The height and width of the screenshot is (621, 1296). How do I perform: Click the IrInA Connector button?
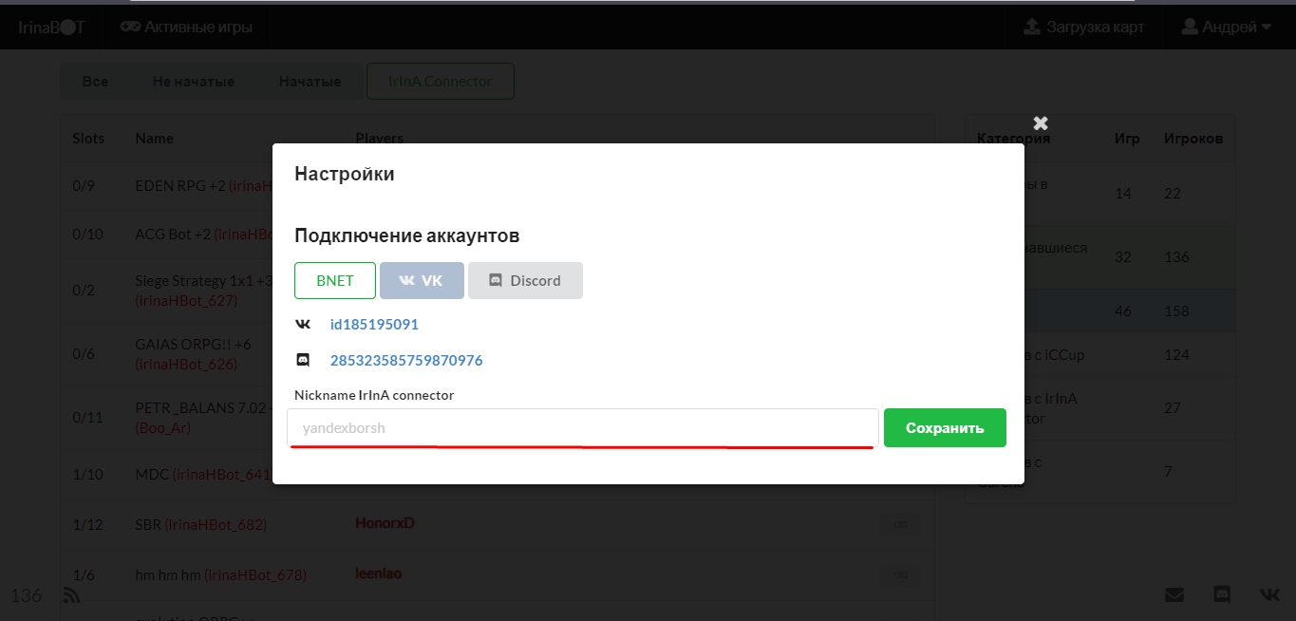click(x=441, y=82)
